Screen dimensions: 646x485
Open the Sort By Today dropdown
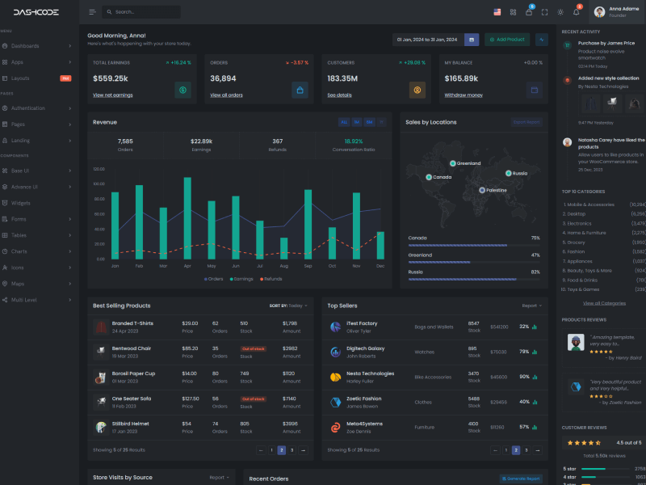[288, 306]
